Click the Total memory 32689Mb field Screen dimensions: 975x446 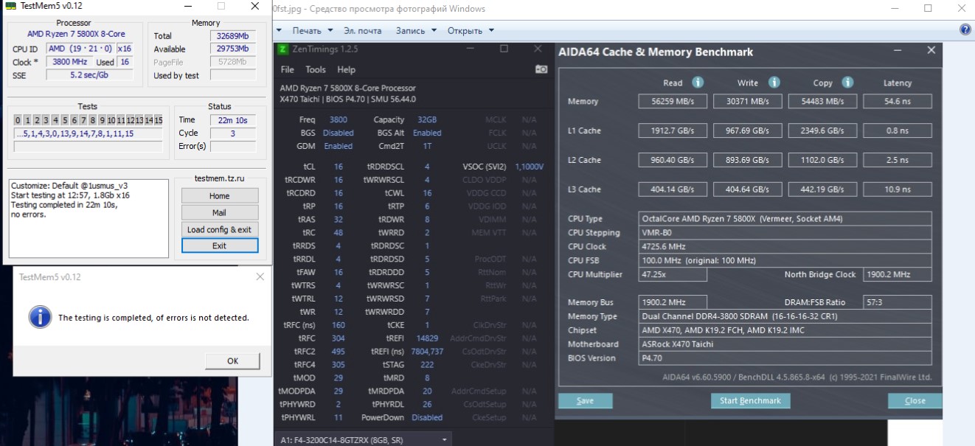point(233,36)
